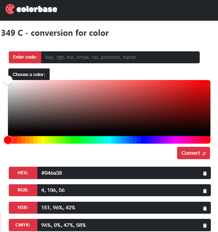Click the Enter code label

(x=25, y=57)
